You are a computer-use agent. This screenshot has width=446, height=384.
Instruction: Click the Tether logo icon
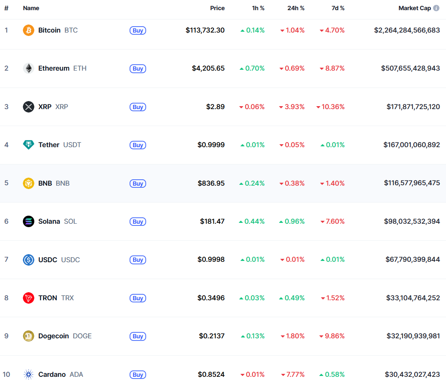(28, 145)
